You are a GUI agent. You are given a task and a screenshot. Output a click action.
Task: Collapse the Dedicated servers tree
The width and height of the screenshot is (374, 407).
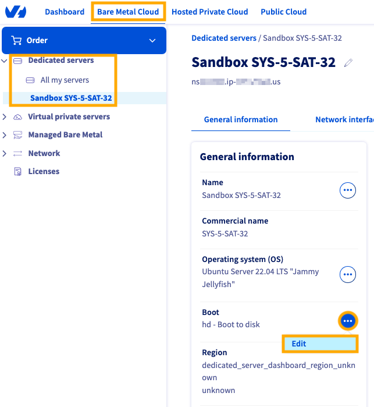point(4,61)
